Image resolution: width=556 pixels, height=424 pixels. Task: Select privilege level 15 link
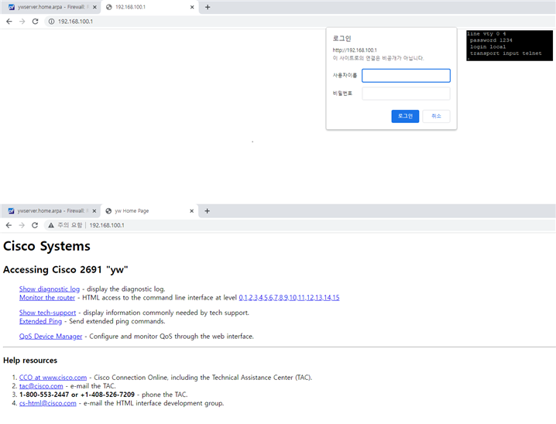pos(335,298)
